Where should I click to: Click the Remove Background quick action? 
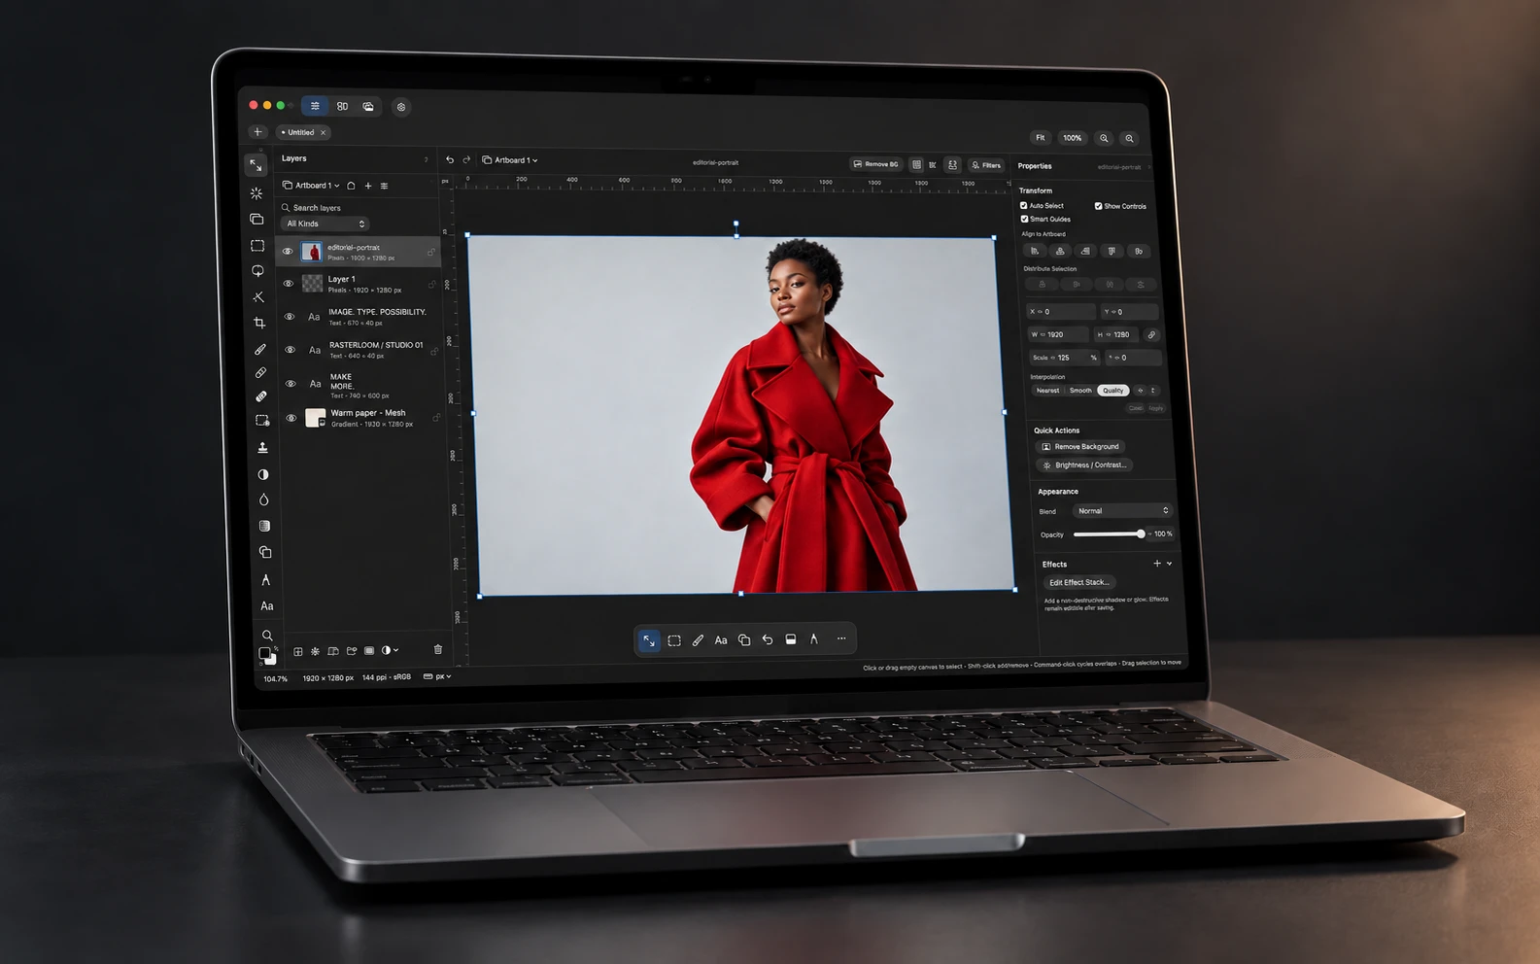coord(1080,447)
